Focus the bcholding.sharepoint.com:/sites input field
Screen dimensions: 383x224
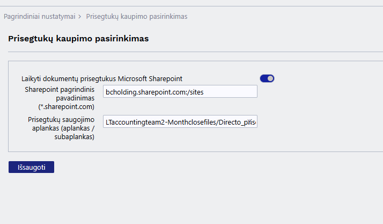pyautogui.click(x=180, y=92)
